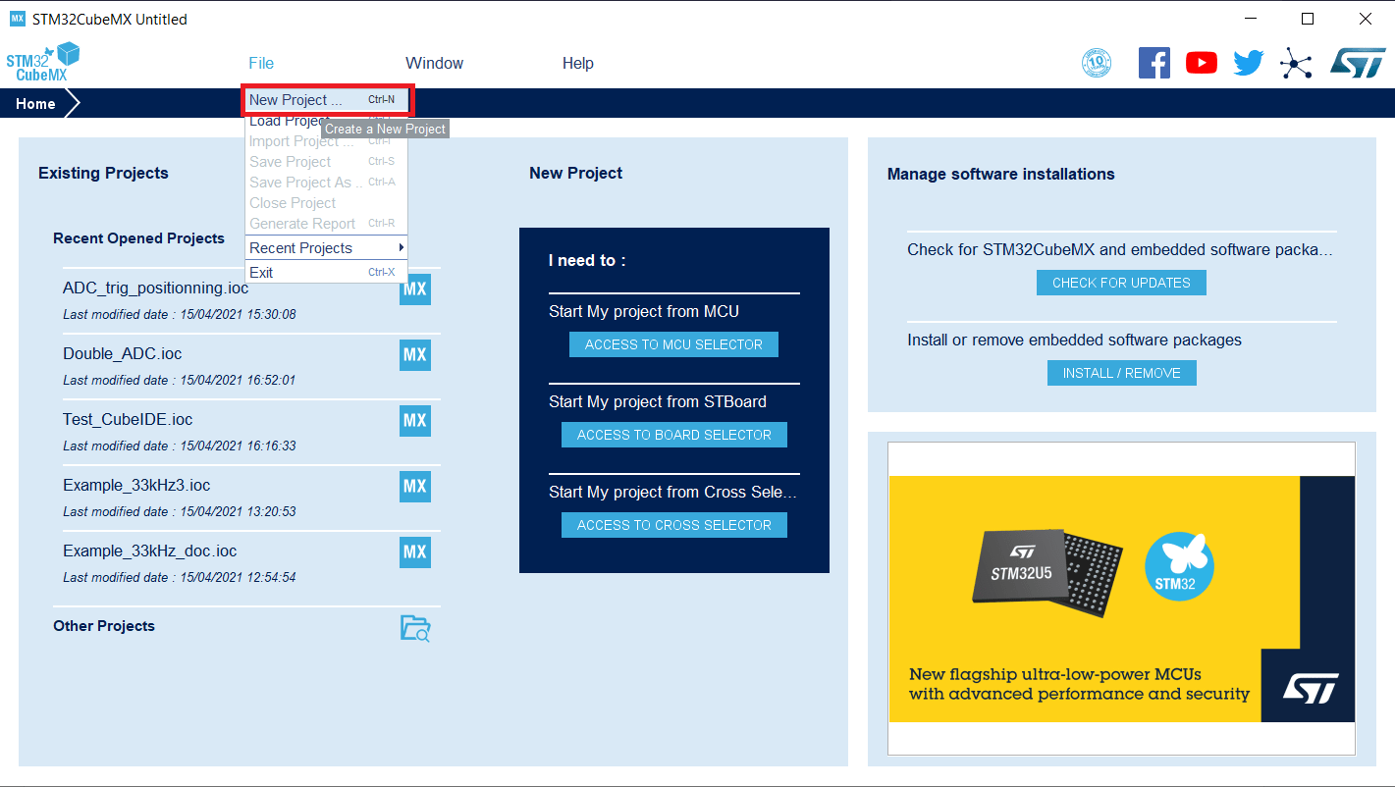1395x787 pixels.
Task: Click ACCESS TO MCU SELECTOR button
Action: click(673, 344)
